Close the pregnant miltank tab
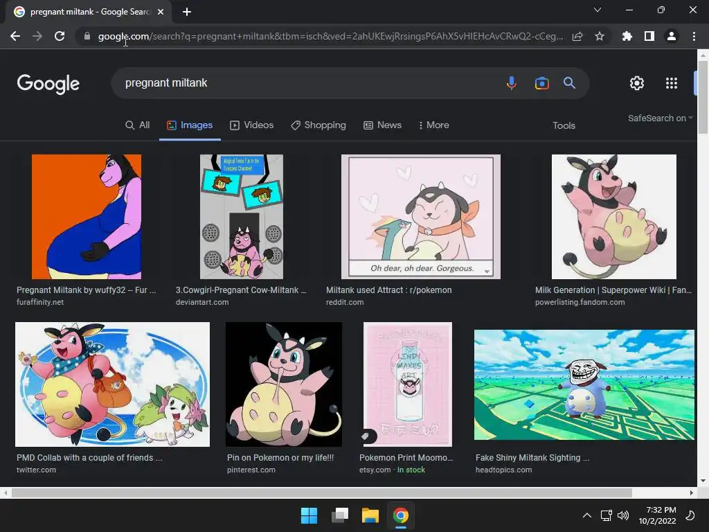This screenshot has height=532, width=709. [x=161, y=12]
